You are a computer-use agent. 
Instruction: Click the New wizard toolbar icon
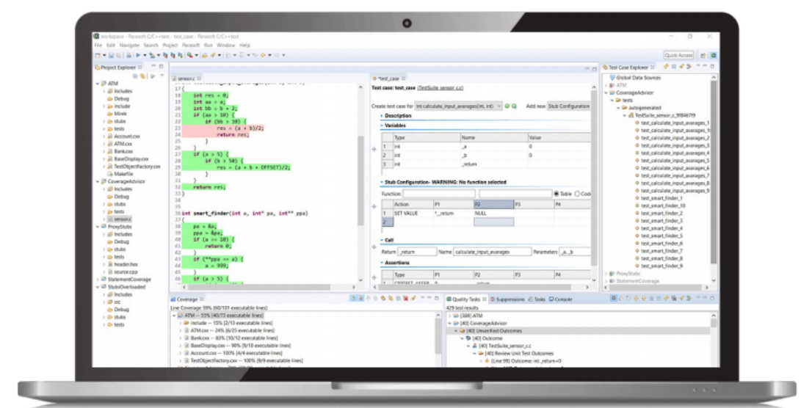pyautogui.click(x=98, y=55)
